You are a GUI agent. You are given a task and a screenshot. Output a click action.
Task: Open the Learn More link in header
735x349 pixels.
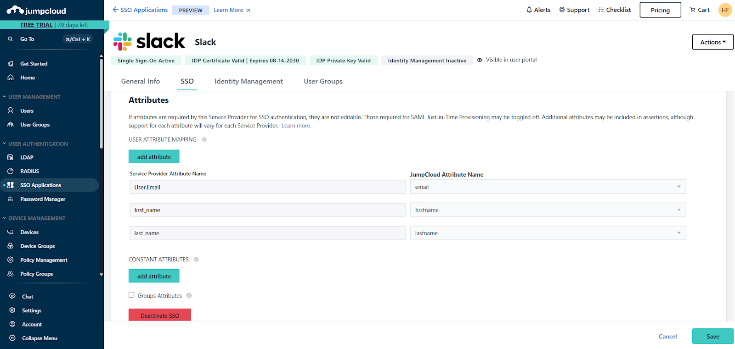click(x=232, y=10)
